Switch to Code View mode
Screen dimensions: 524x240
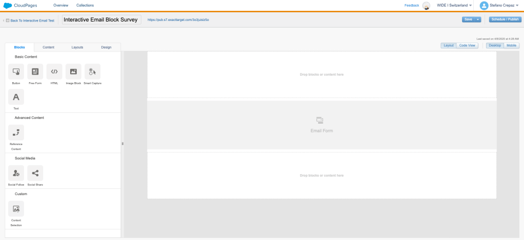[467, 45]
